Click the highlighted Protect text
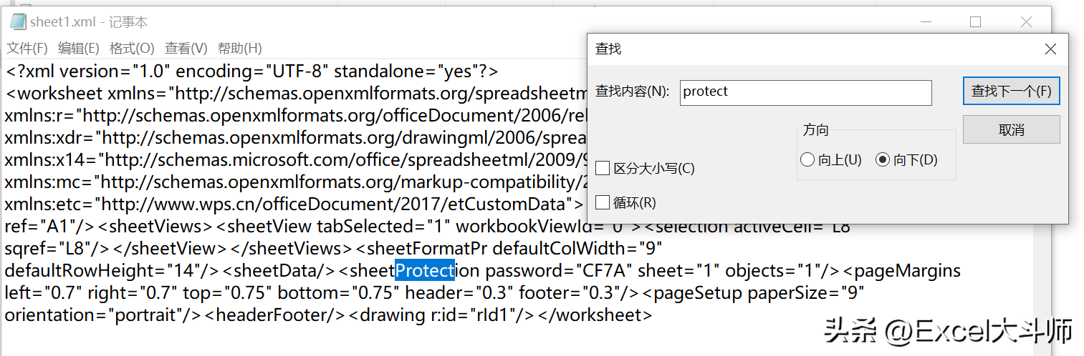 click(x=425, y=271)
